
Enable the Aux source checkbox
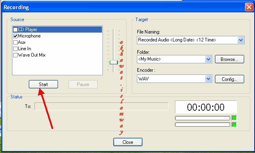pyautogui.click(x=15, y=42)
